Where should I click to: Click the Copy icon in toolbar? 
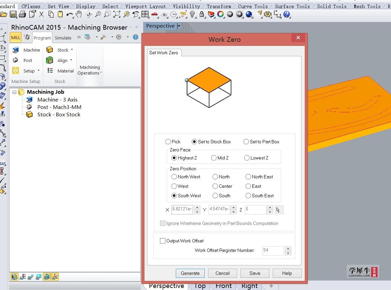(51, 14)
